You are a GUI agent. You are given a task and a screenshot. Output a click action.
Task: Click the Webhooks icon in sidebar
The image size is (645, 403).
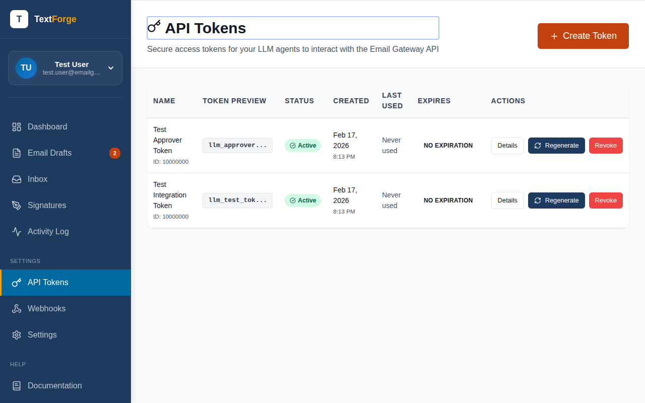coord(17,309)
